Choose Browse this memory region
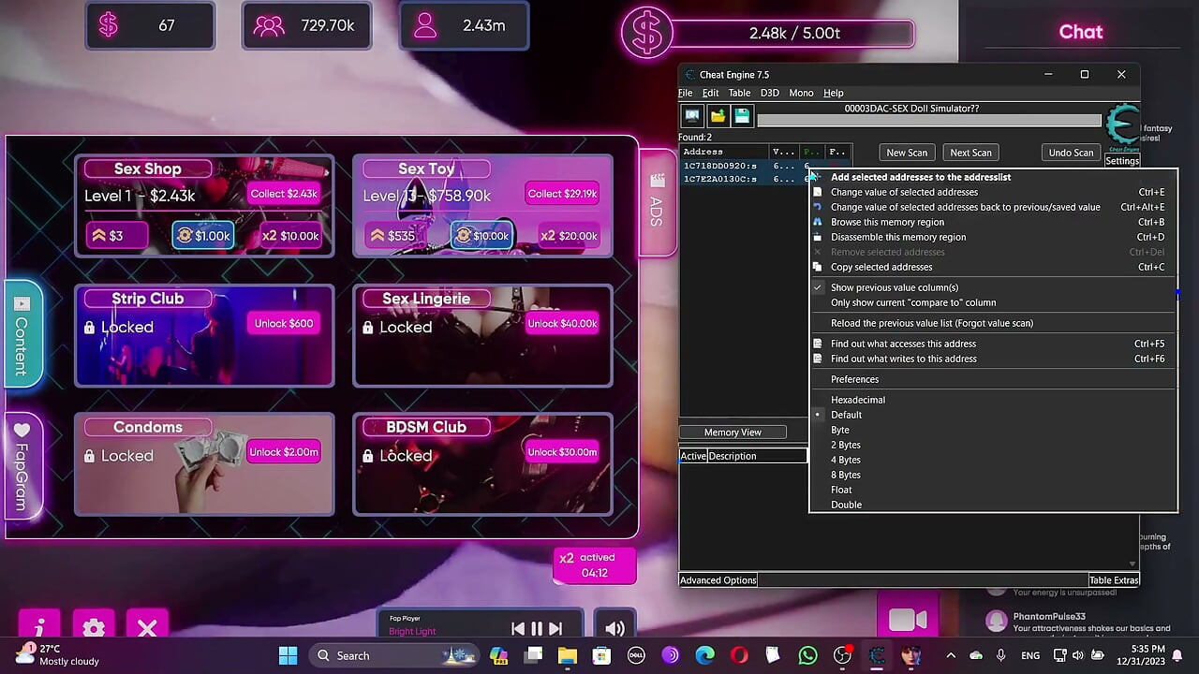1199x674 pixels. [x=993, y=222]
